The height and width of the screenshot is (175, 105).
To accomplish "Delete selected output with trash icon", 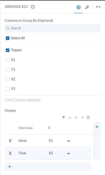I will tap(88, 117).
